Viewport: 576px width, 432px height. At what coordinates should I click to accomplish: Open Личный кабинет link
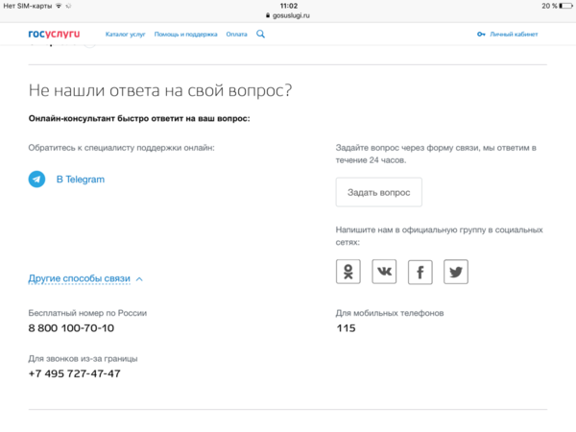click(x=514, y=35)
